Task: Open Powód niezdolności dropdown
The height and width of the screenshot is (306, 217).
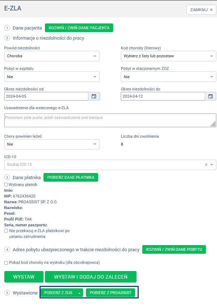Action: coord(52,56)
